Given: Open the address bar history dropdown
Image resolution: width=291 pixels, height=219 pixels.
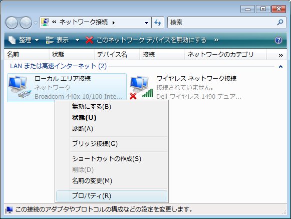Looking at the screenshot, I should (146, 23).
